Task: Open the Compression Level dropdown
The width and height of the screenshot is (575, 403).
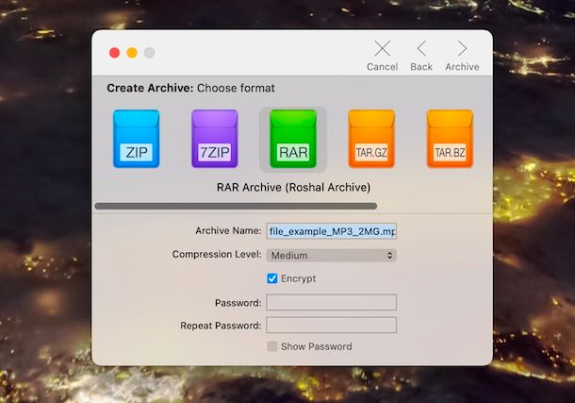Action: (x=331, y=255)
